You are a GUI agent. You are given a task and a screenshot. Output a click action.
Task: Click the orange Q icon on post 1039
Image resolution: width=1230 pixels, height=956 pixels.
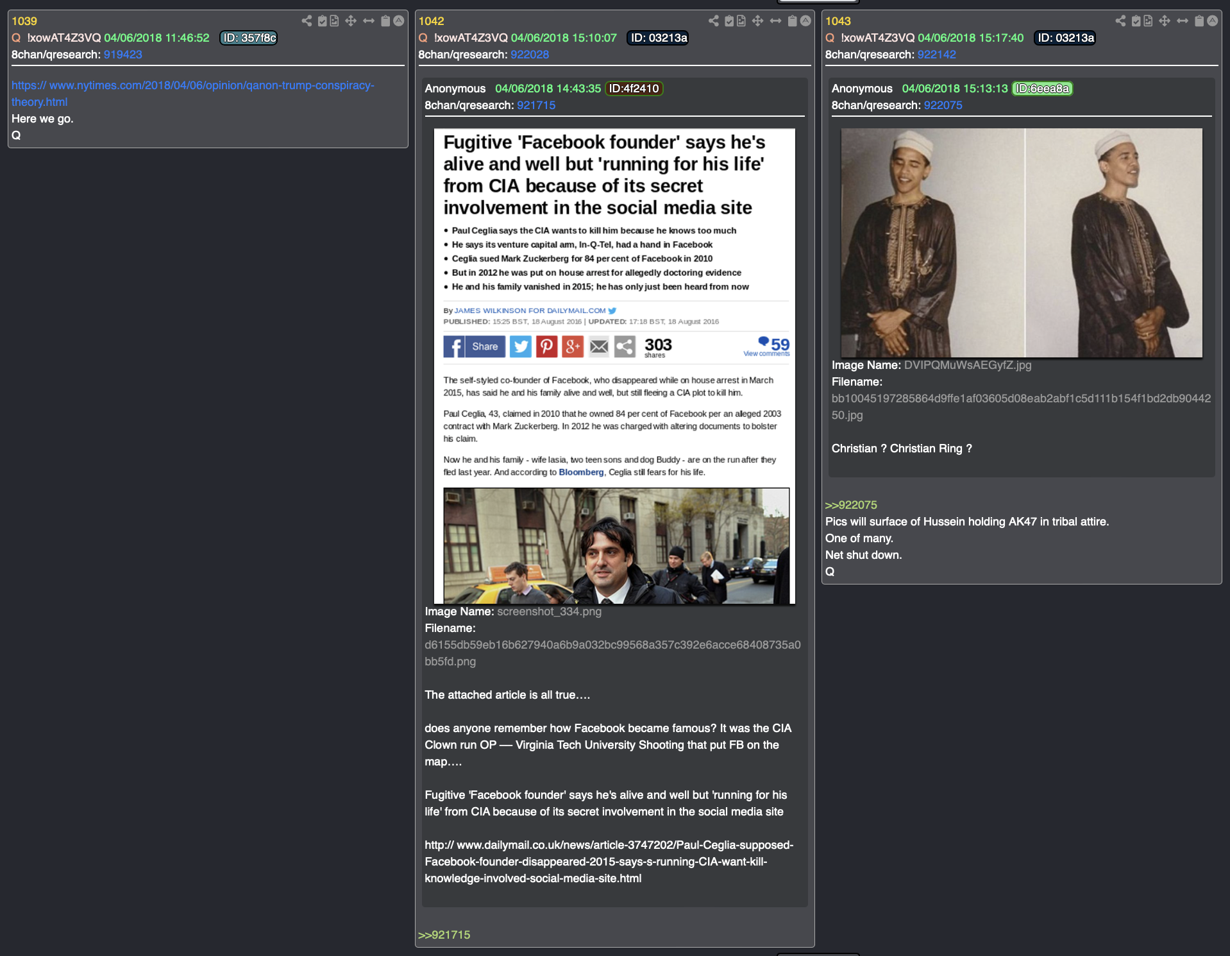click(x=17, y=38)
